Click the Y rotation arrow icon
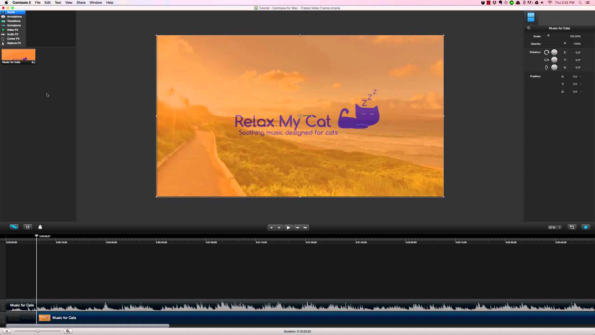This screenshot has width=595, height=335. pyautogui.click(x=547, y=60)
